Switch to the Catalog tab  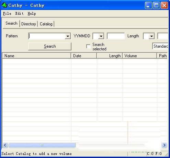pos(46,24)
